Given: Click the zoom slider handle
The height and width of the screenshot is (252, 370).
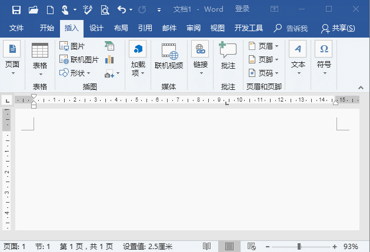Looking at the screenshot, I should (x=299, y=247).
